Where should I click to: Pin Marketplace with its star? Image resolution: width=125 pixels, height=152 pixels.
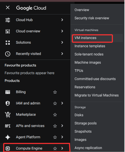(55, 115)
